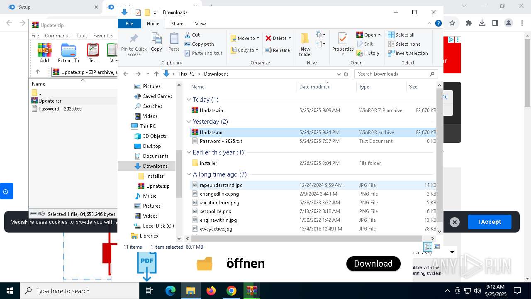Image resolution: width=531 pixels, height=299 pixels.
Task: Open Properties from the ribbon
Action: [x=343, y=44]
